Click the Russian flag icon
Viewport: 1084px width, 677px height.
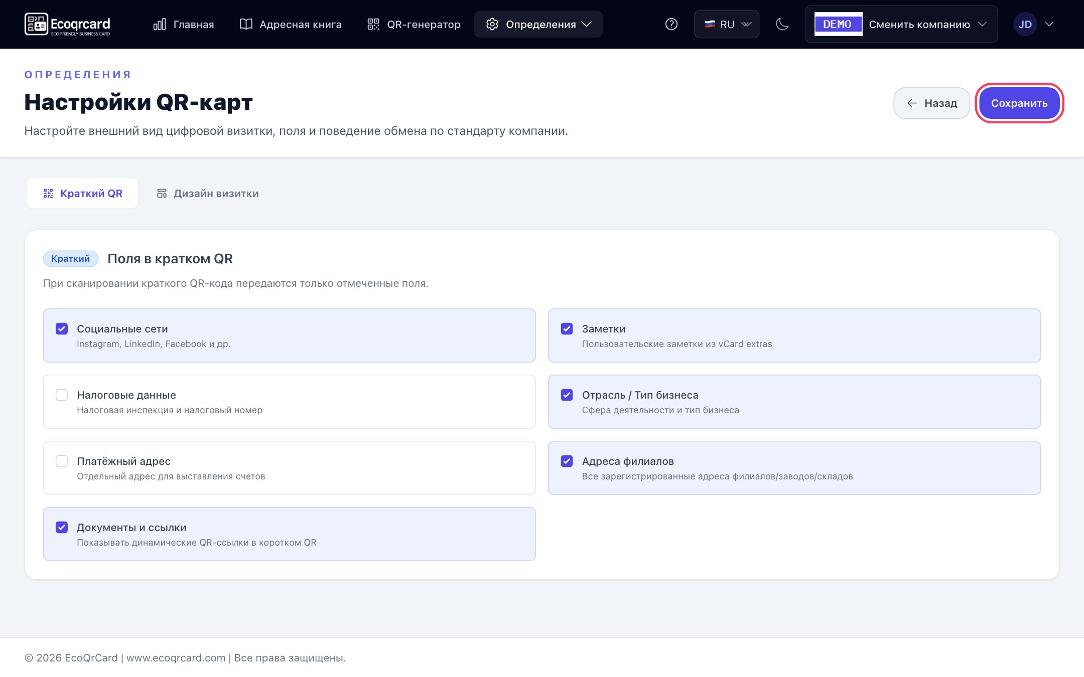709,24
